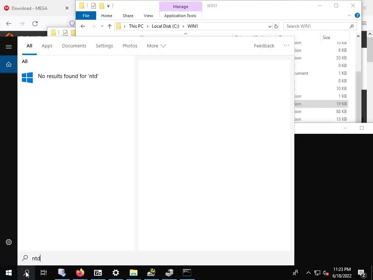Click the browser shield tracking icon

[72, 23]
